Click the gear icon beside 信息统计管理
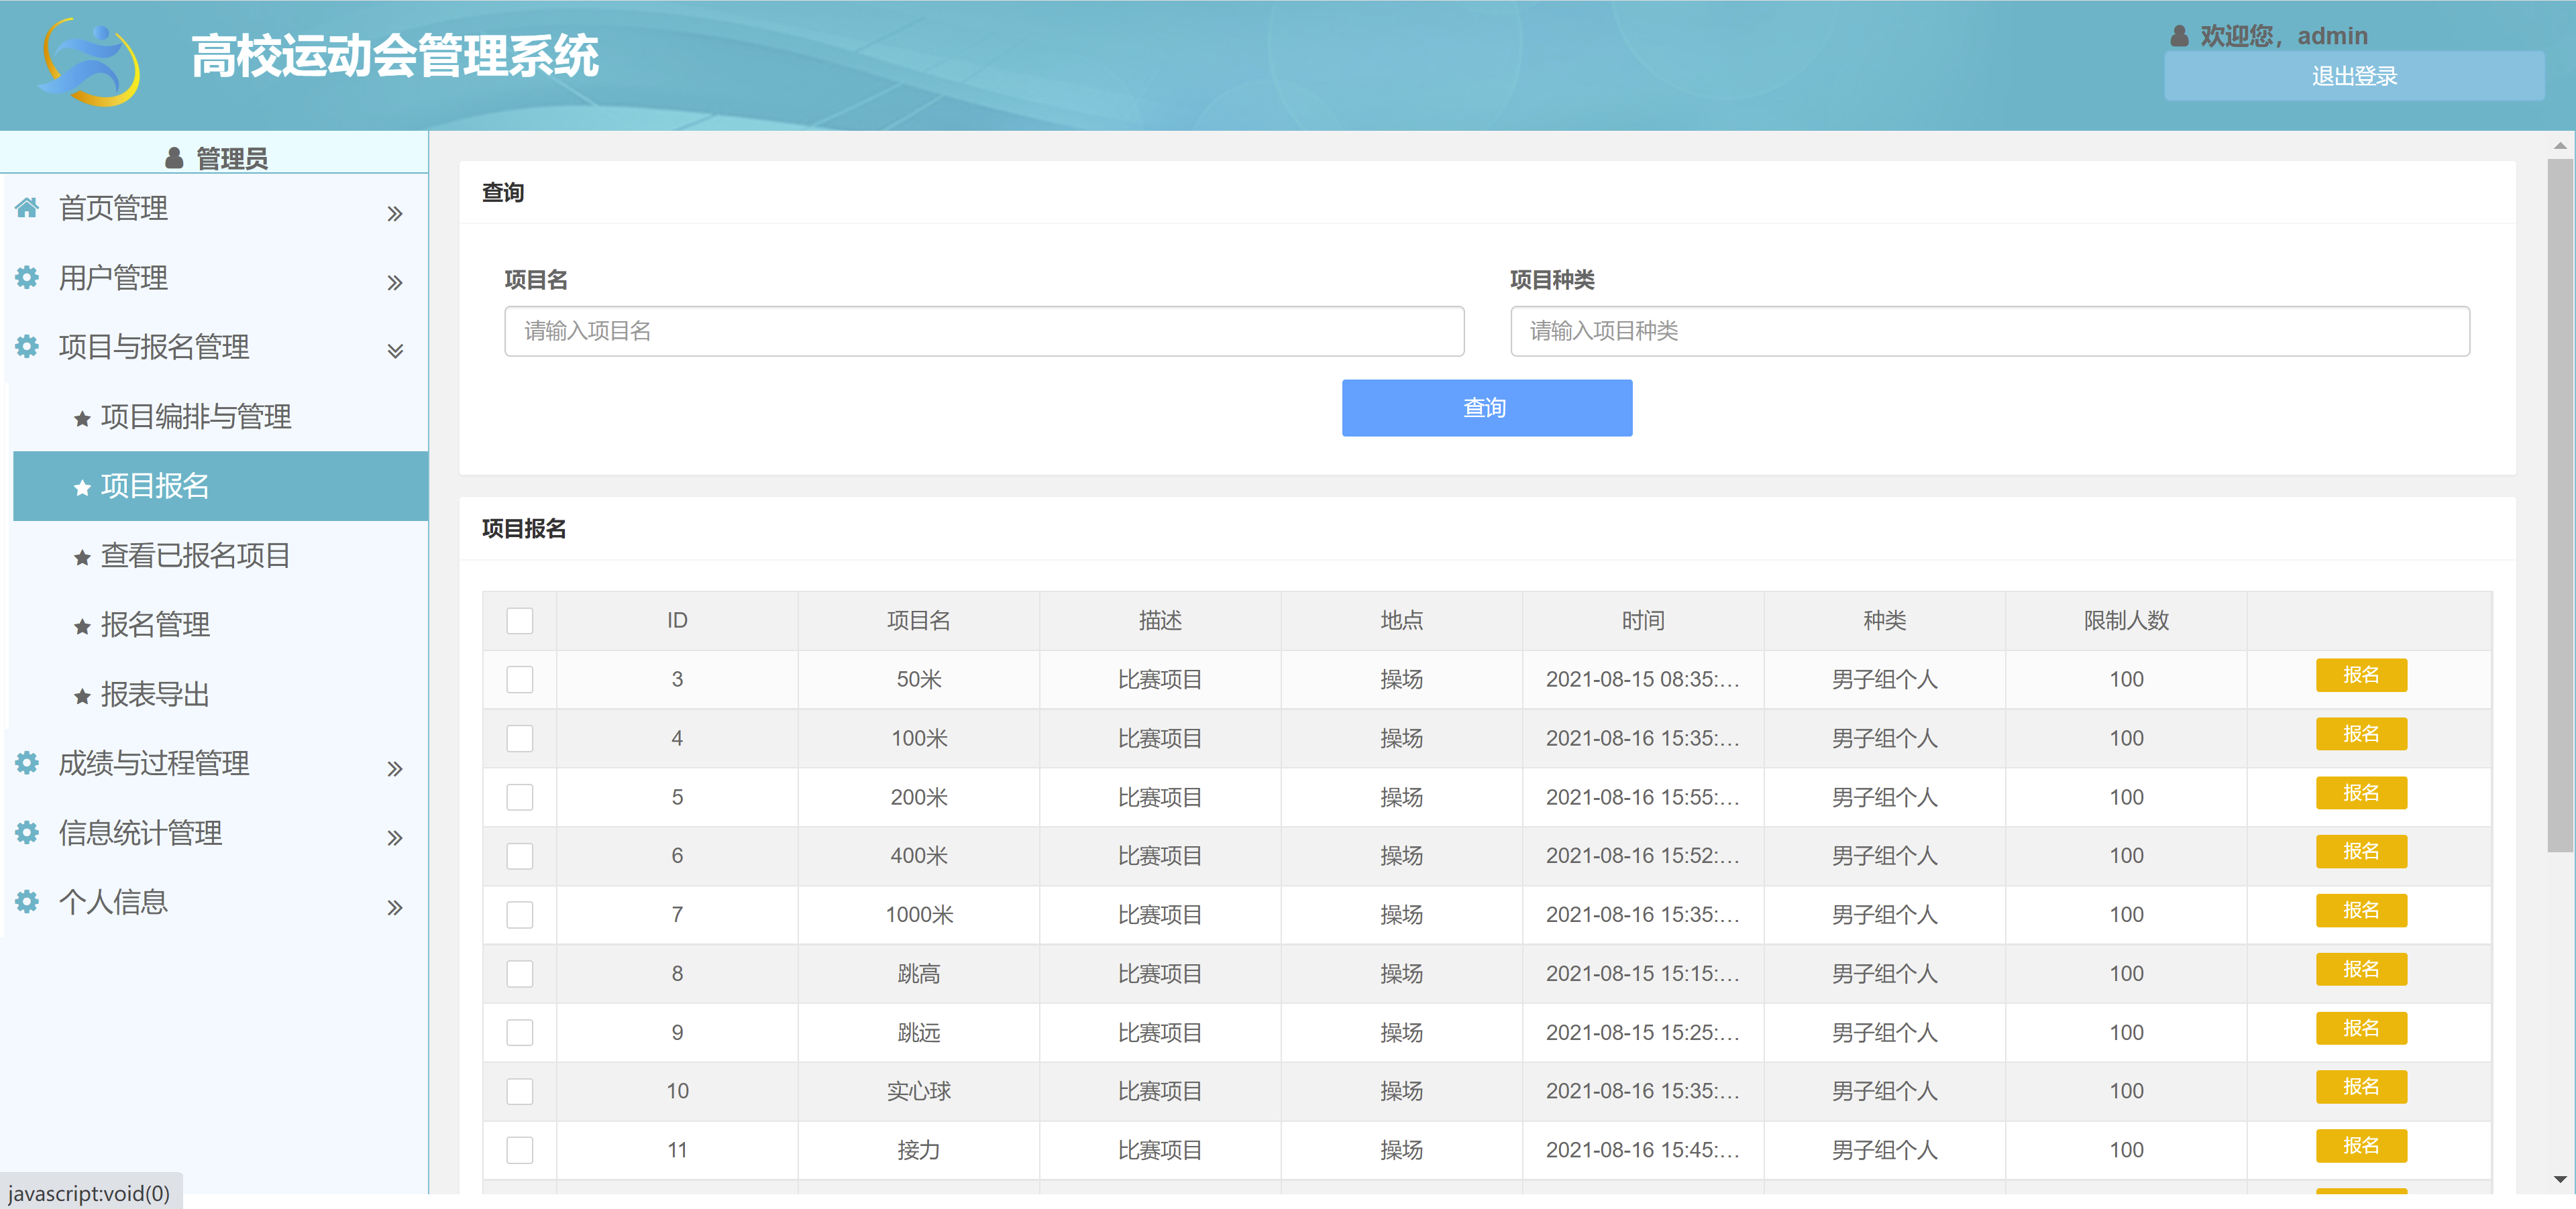Viewport: 2576px width, 1209px height. pos(27,832)
